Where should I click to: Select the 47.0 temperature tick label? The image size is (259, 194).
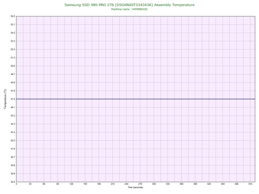pyautogui.click(x=13, y=99)
